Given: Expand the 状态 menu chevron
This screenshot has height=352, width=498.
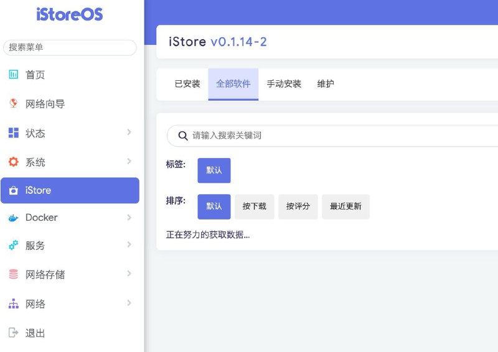Looking at the screenshot, I should 129,132.
